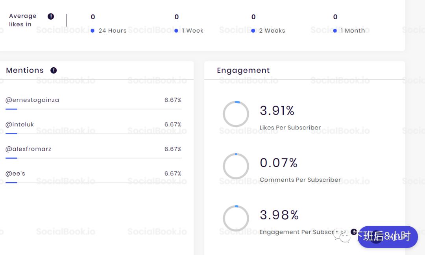Open the @inteluk mention link

click(20, 124)
